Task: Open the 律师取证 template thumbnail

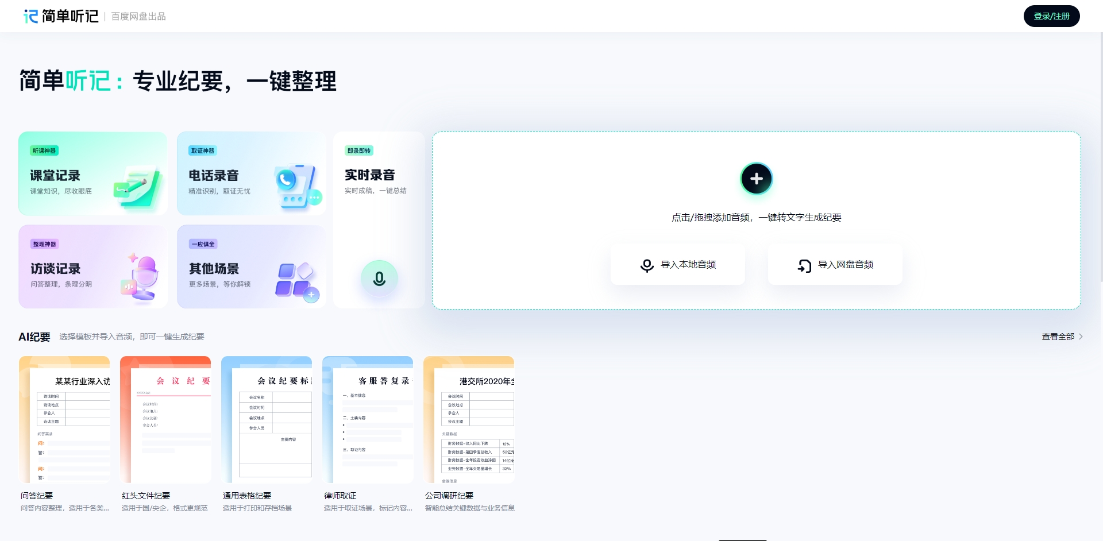Action: click(x=368, y=420)
